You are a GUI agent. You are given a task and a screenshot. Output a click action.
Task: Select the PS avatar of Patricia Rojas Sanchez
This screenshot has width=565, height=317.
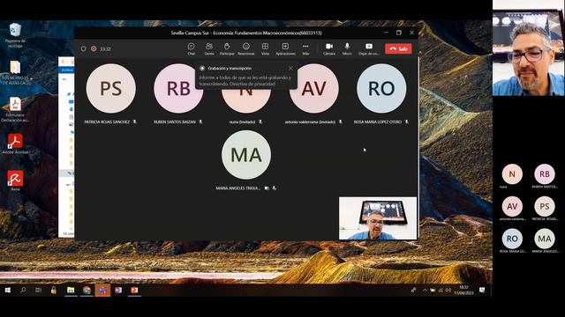pyautogui.click(x=111, y=88)
